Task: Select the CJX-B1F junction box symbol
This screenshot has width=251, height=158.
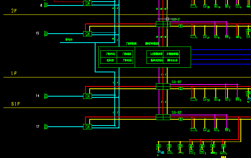Action: [163, 86]
